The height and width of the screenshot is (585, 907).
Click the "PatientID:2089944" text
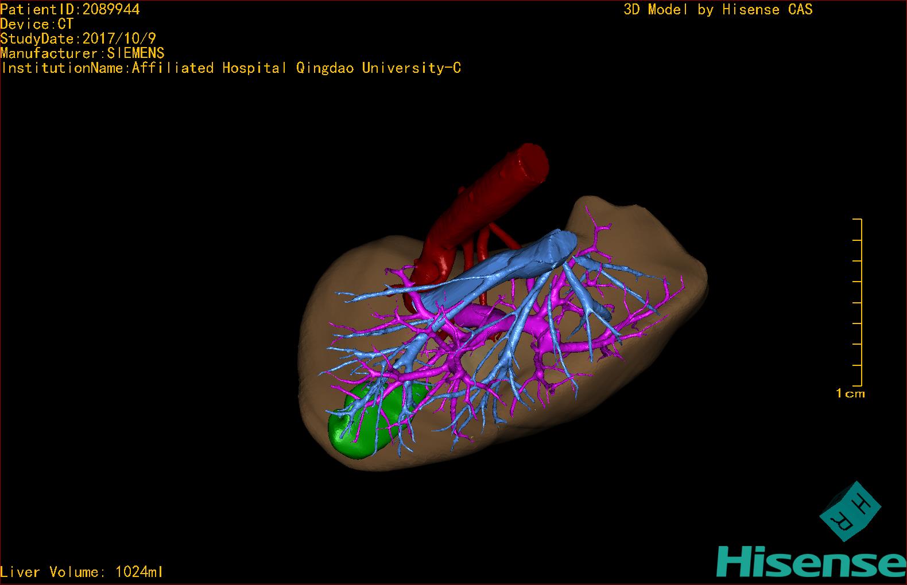(x=70, y=9)
